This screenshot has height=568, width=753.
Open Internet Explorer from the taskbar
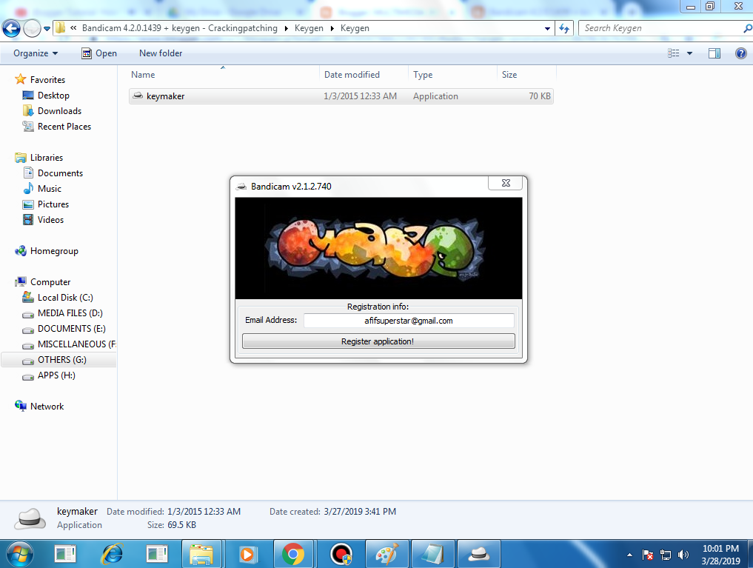[112, 555]
